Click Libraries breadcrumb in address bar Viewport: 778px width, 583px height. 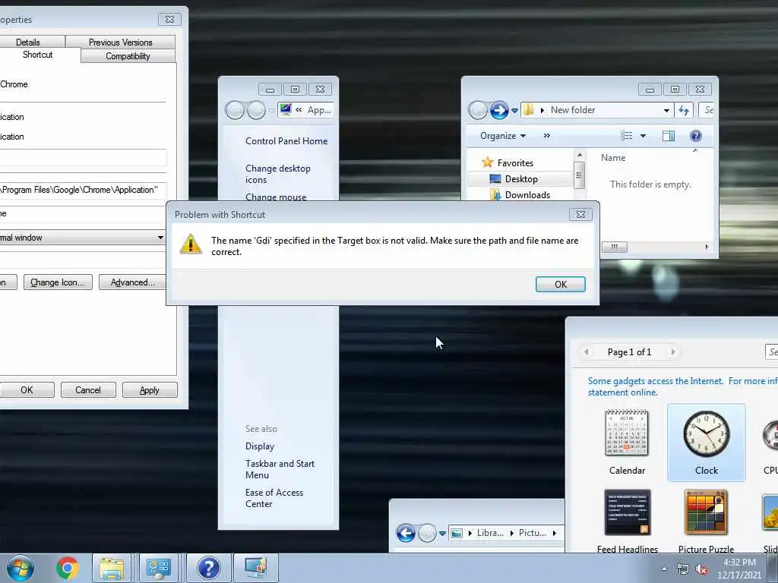click(490, 533)
